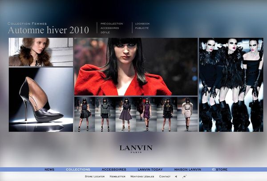
Task: Open the Pré-Collection submenu link
Action: 112,24
